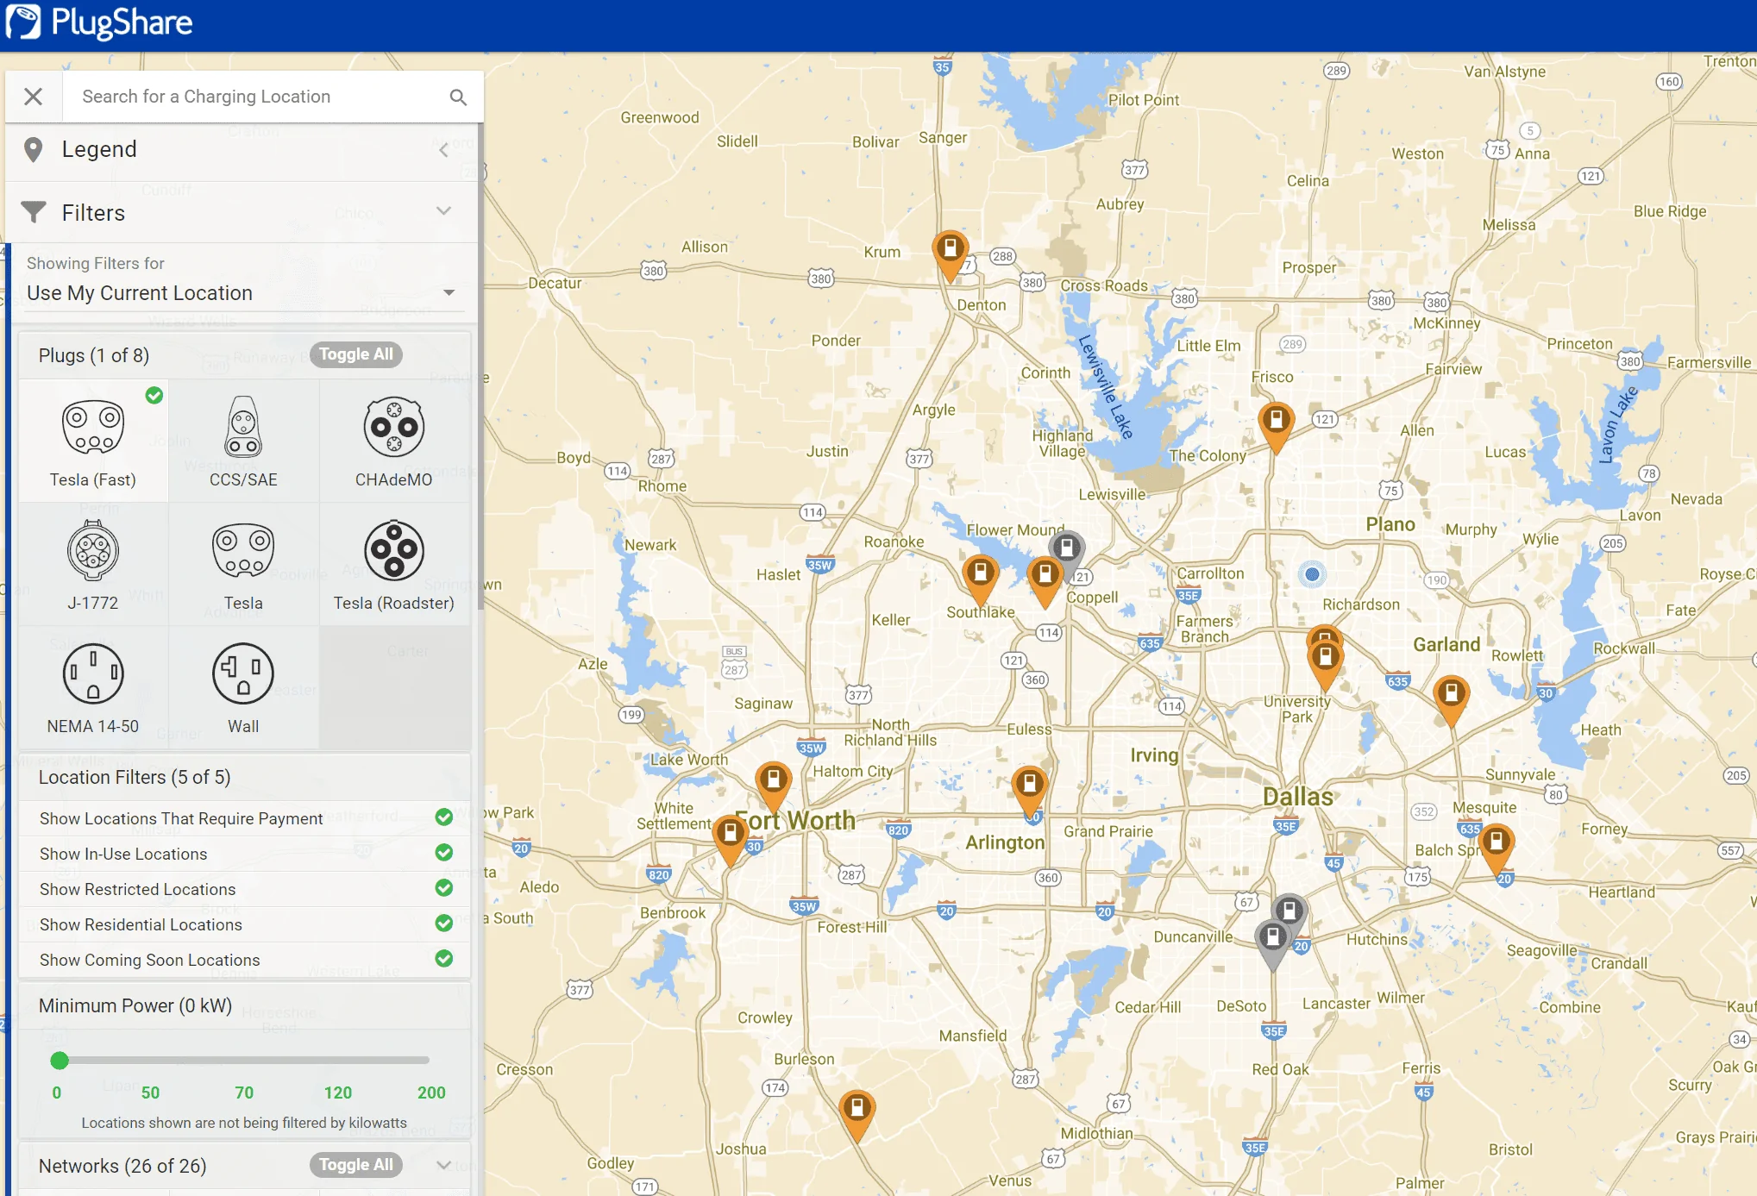
Task: Select the charger pin near White Settlement
Action: click(x=731, y=841)
